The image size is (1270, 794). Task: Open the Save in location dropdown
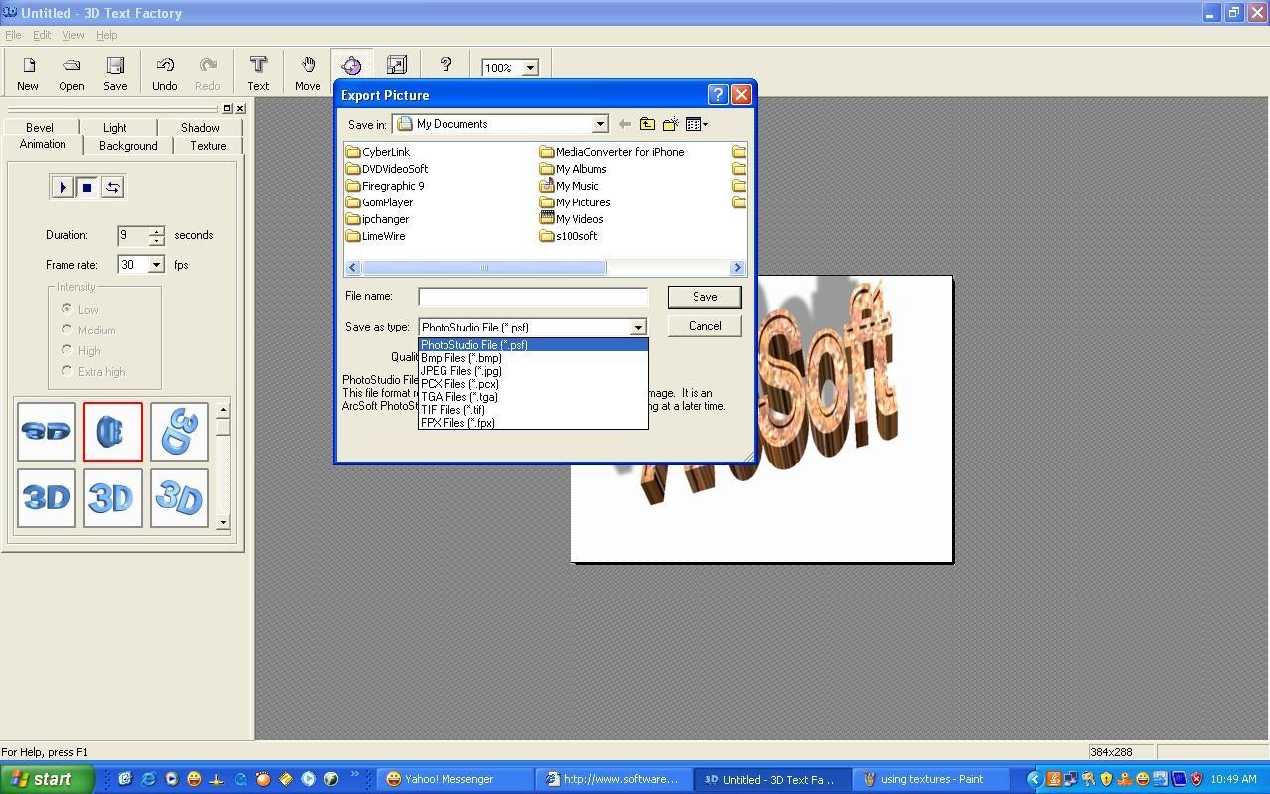600,123
